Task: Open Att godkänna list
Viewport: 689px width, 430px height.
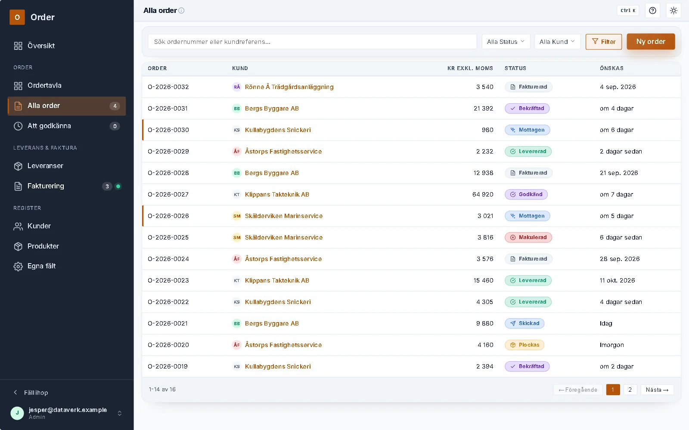Action: [x=67, y=126]
